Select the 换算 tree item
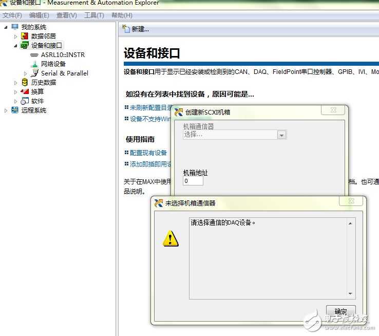 point(37,91)
